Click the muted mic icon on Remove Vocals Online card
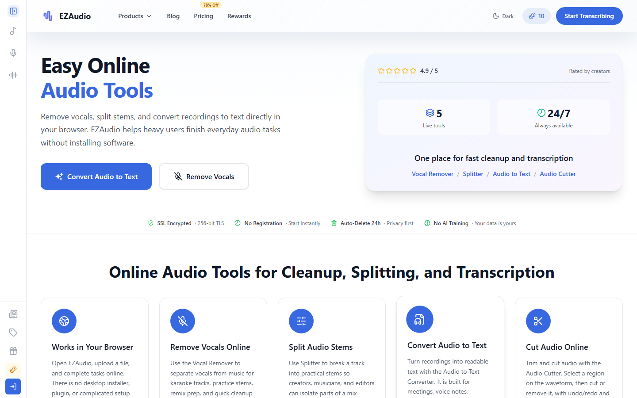 [183, 321]
